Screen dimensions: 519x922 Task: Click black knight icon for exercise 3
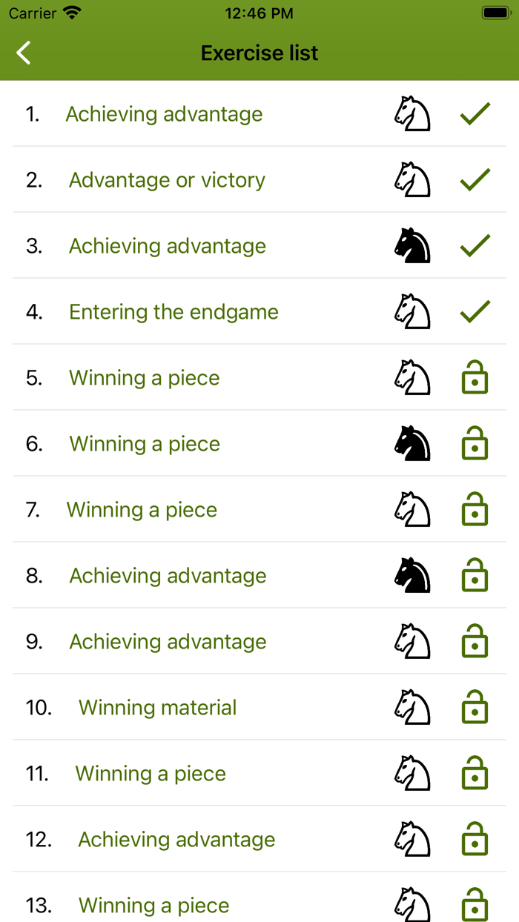pos(412,246)
